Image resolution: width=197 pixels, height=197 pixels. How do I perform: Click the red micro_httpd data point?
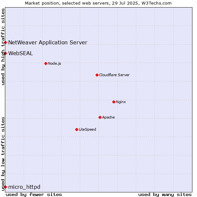(x=5, y=187)
